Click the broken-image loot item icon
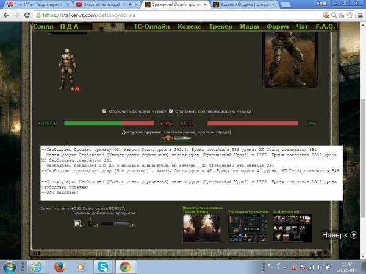 click(x=78, y=224)
